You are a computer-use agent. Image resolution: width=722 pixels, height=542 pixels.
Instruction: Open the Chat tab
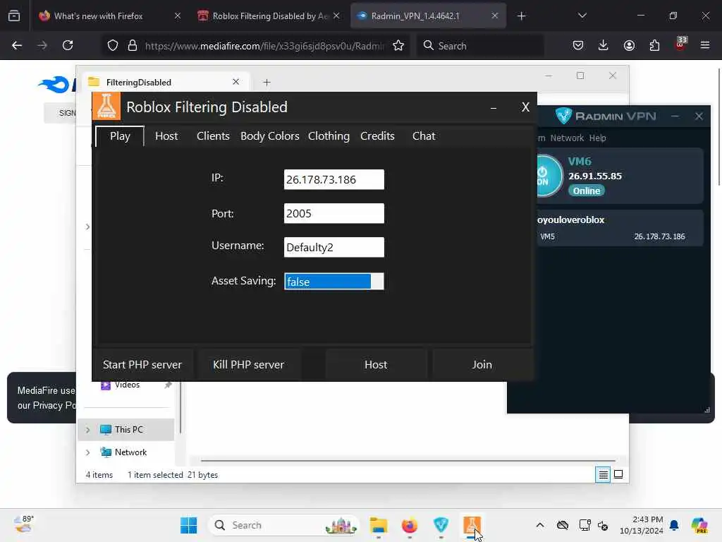pos(424,136)
